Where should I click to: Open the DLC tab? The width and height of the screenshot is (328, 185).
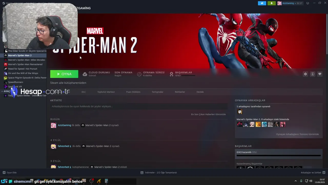point(84,92)
